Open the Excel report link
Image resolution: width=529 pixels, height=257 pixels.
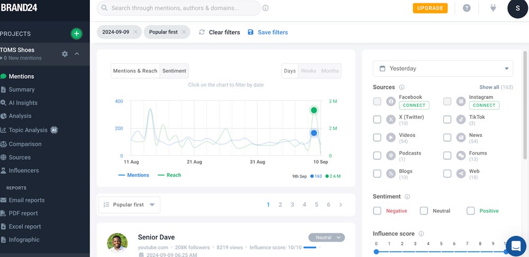tap(25, 227)
